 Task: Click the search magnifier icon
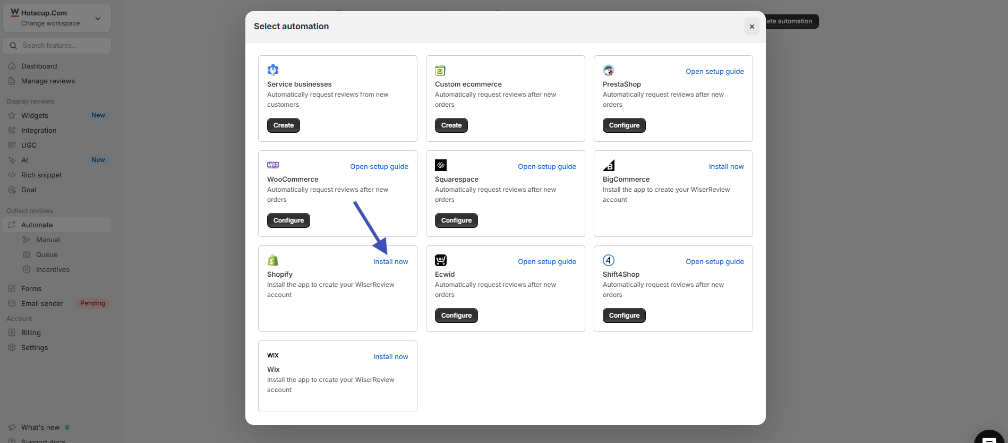click(x=13, y=46)
